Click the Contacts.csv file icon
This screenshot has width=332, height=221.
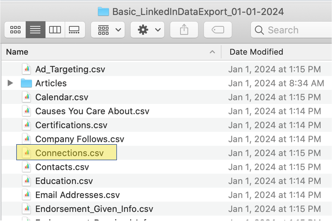click(x=26, y=167)
